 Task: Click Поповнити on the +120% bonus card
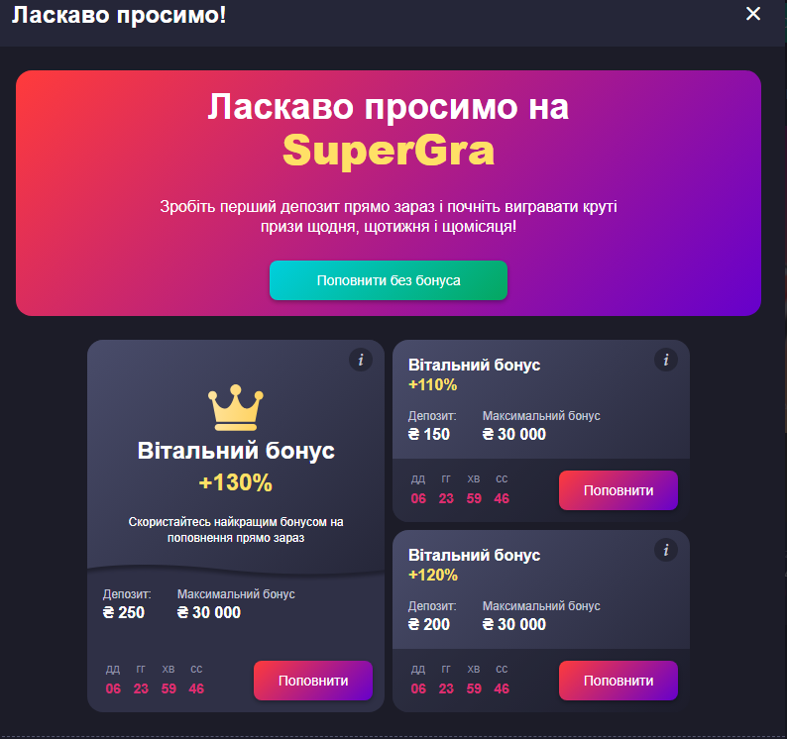click(618, 681)
